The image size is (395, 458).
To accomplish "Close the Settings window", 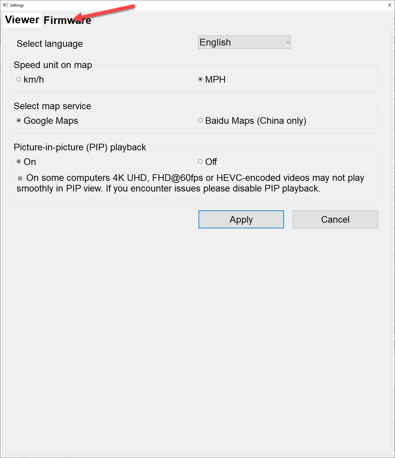I will [390, 5].
